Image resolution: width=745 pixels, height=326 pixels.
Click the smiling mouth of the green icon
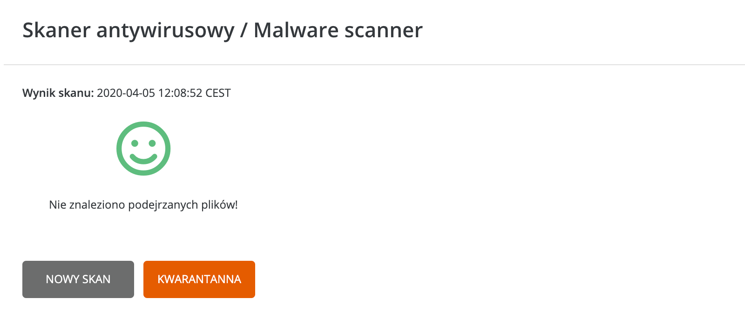(143, 159)
